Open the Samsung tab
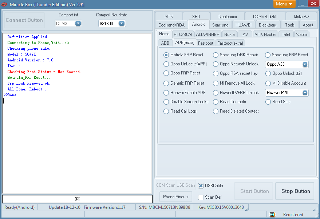 point(220,25)
